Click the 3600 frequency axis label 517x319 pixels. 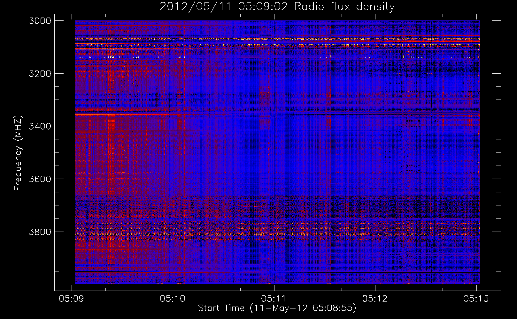click(40, 179)
